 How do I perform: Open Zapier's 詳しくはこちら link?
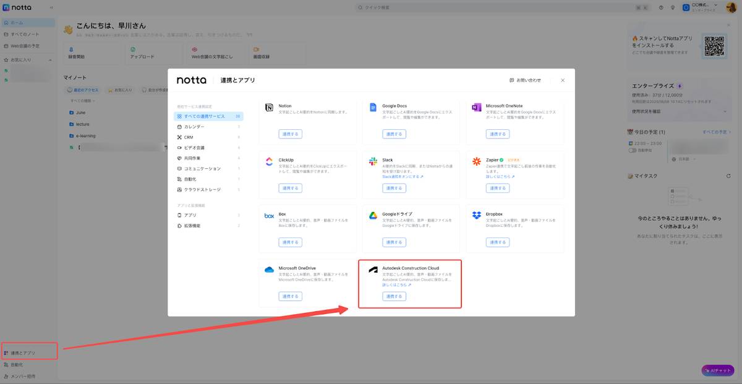pos(500,176)
